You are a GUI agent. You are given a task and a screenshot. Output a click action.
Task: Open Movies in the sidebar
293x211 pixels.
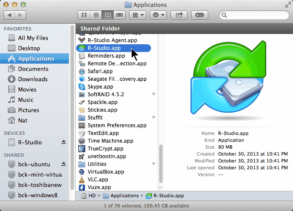pos(34,89)
